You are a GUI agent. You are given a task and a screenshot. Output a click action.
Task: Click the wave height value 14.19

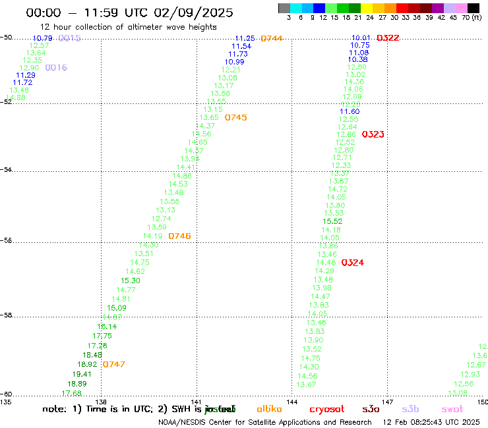(x=152, y=236)
